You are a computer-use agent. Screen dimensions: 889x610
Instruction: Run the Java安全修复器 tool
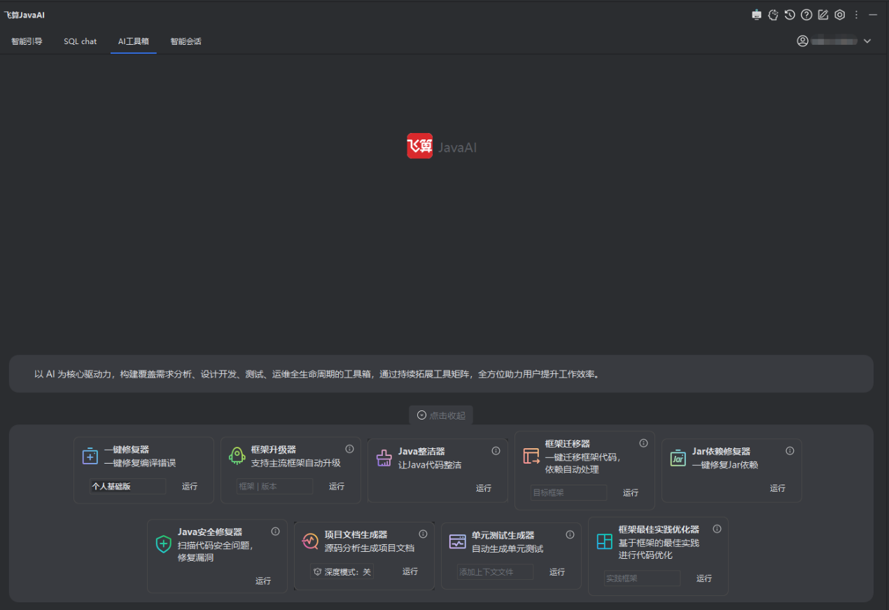pyautogui.click(x=263, y=581)
